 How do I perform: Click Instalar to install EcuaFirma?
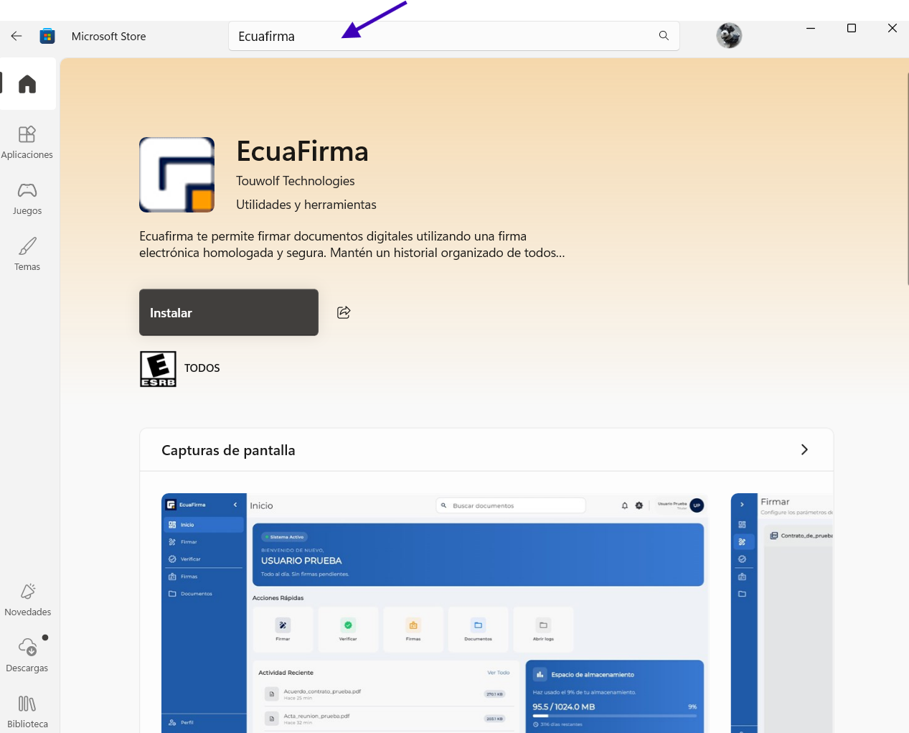(x=229, y=312)
